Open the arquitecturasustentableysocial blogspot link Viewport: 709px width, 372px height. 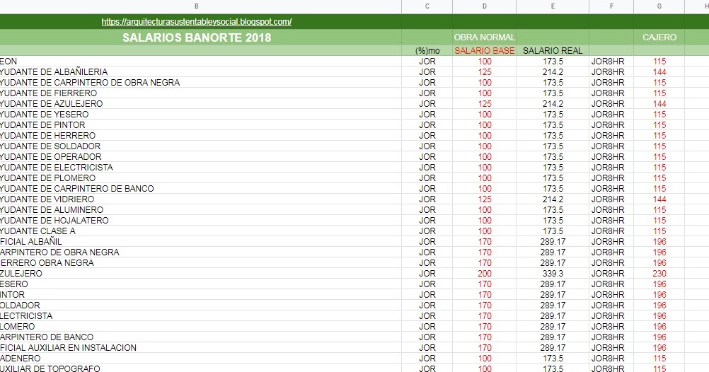point(196,22)
